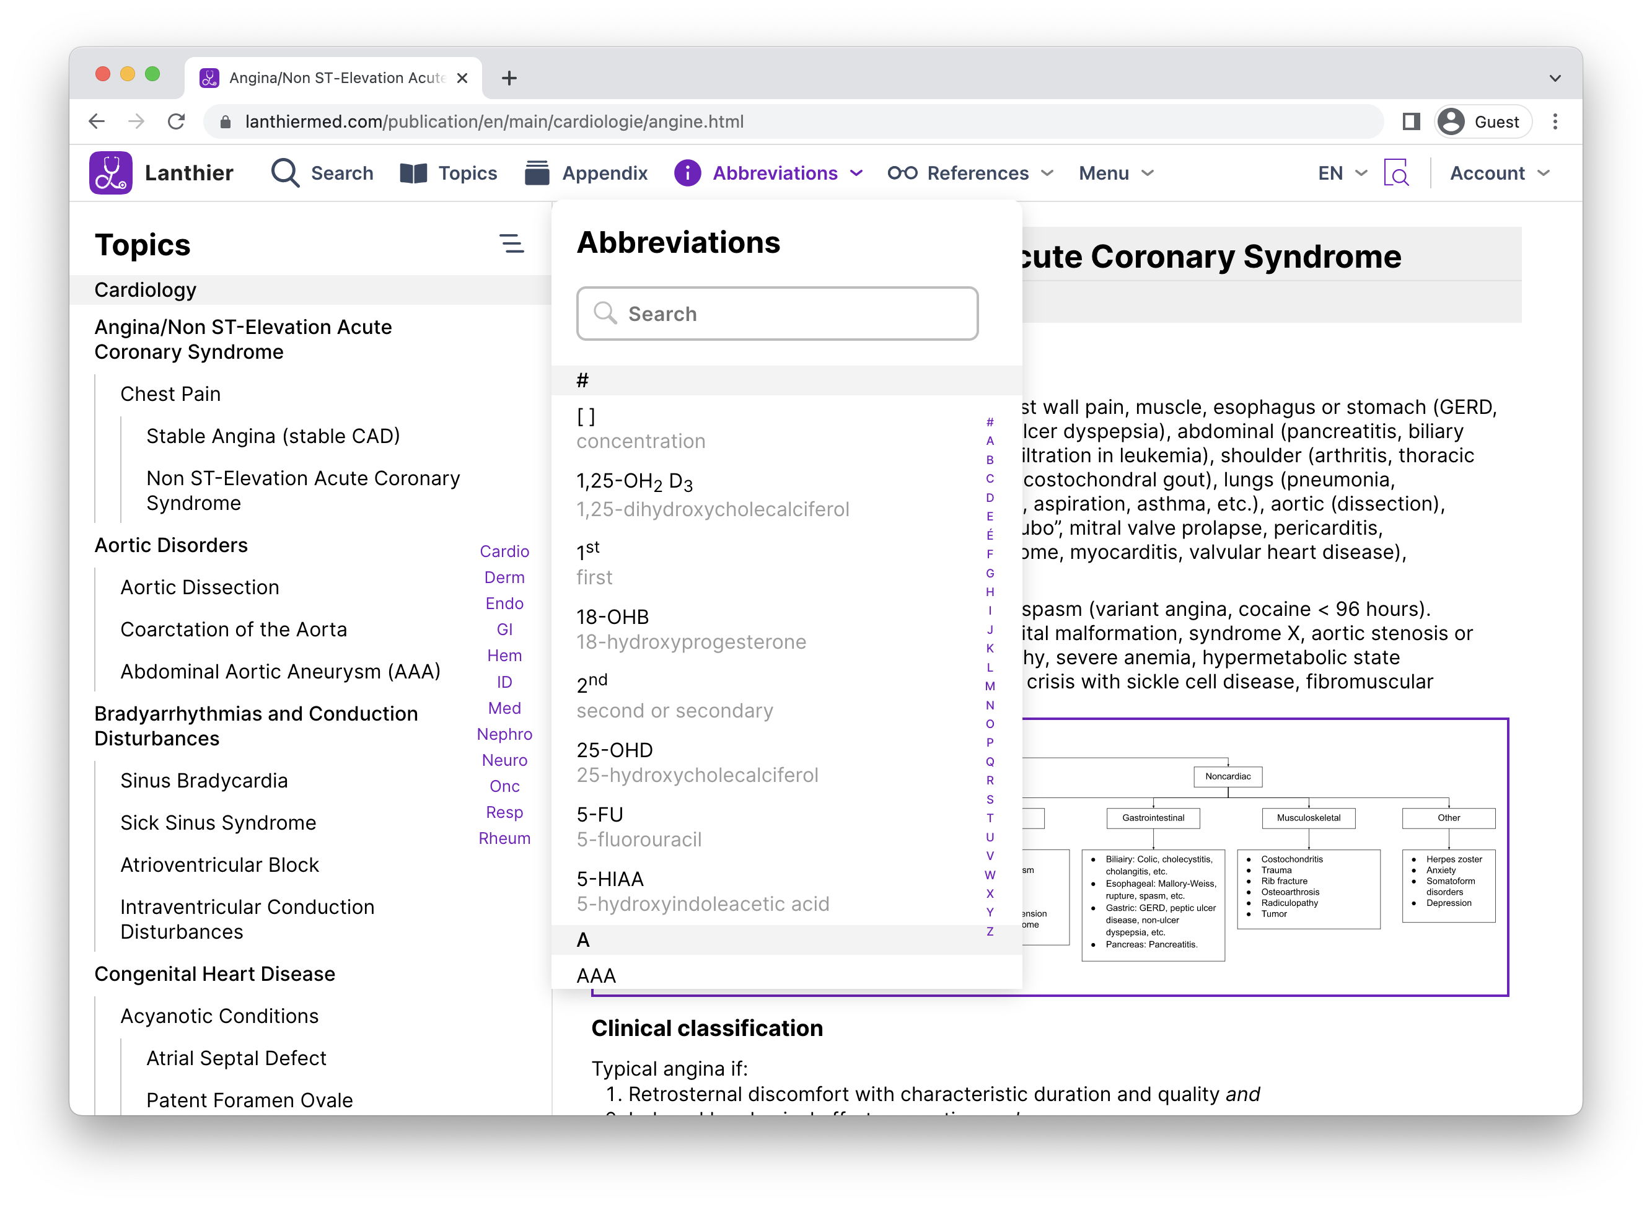1652x1207 pixels.
Task: Open the Account dropdown
Action: point(1500,173)
